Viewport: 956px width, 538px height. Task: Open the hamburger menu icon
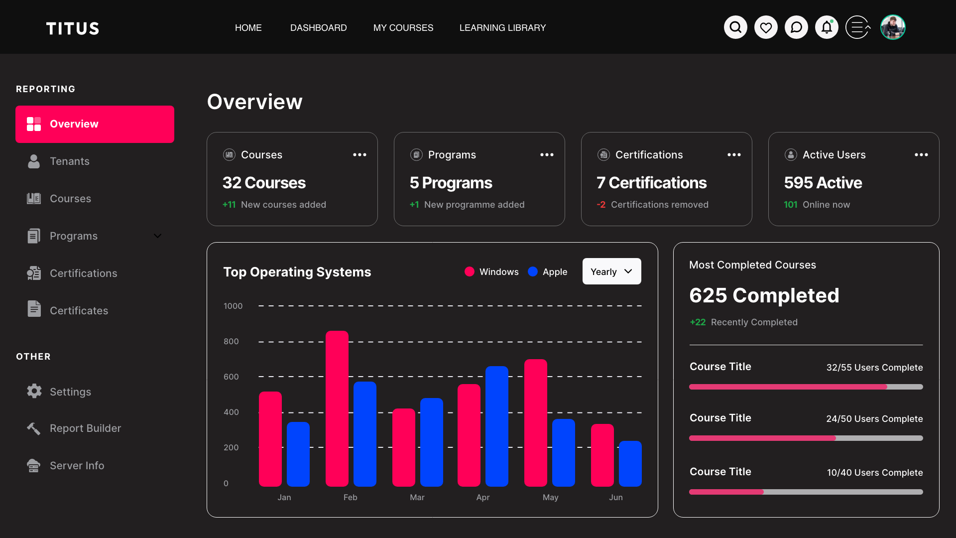click(x=858, y=27)
